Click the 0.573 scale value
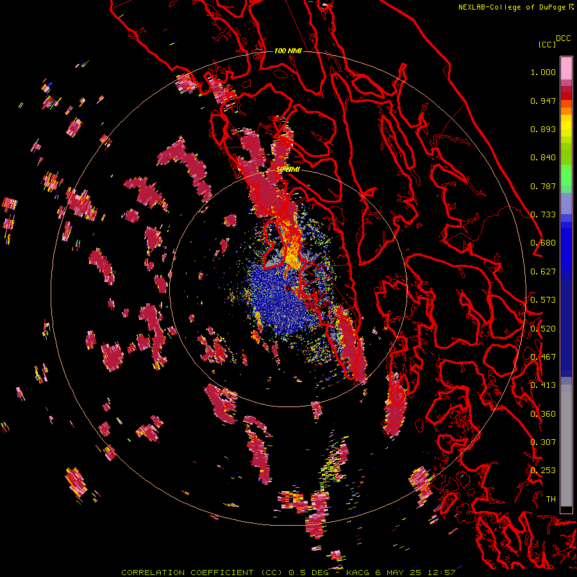The width and height of the screenshot is (577, 577). click(x=543, y=300)
